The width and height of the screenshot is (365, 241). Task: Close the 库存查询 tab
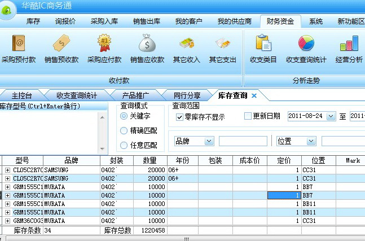pos(254,95)
